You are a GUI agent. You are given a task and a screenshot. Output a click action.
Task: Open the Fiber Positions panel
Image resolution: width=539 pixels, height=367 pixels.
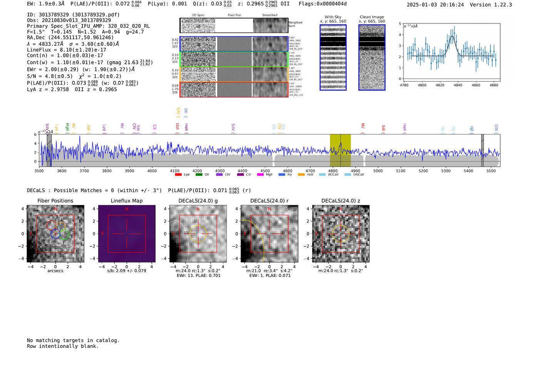(55, 234)
